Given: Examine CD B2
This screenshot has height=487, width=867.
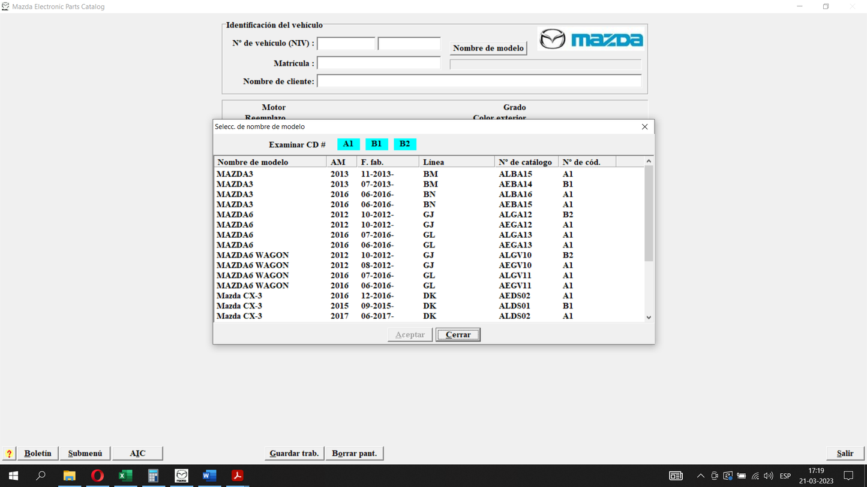Looking at the screenshot, I should coord(404,144).
